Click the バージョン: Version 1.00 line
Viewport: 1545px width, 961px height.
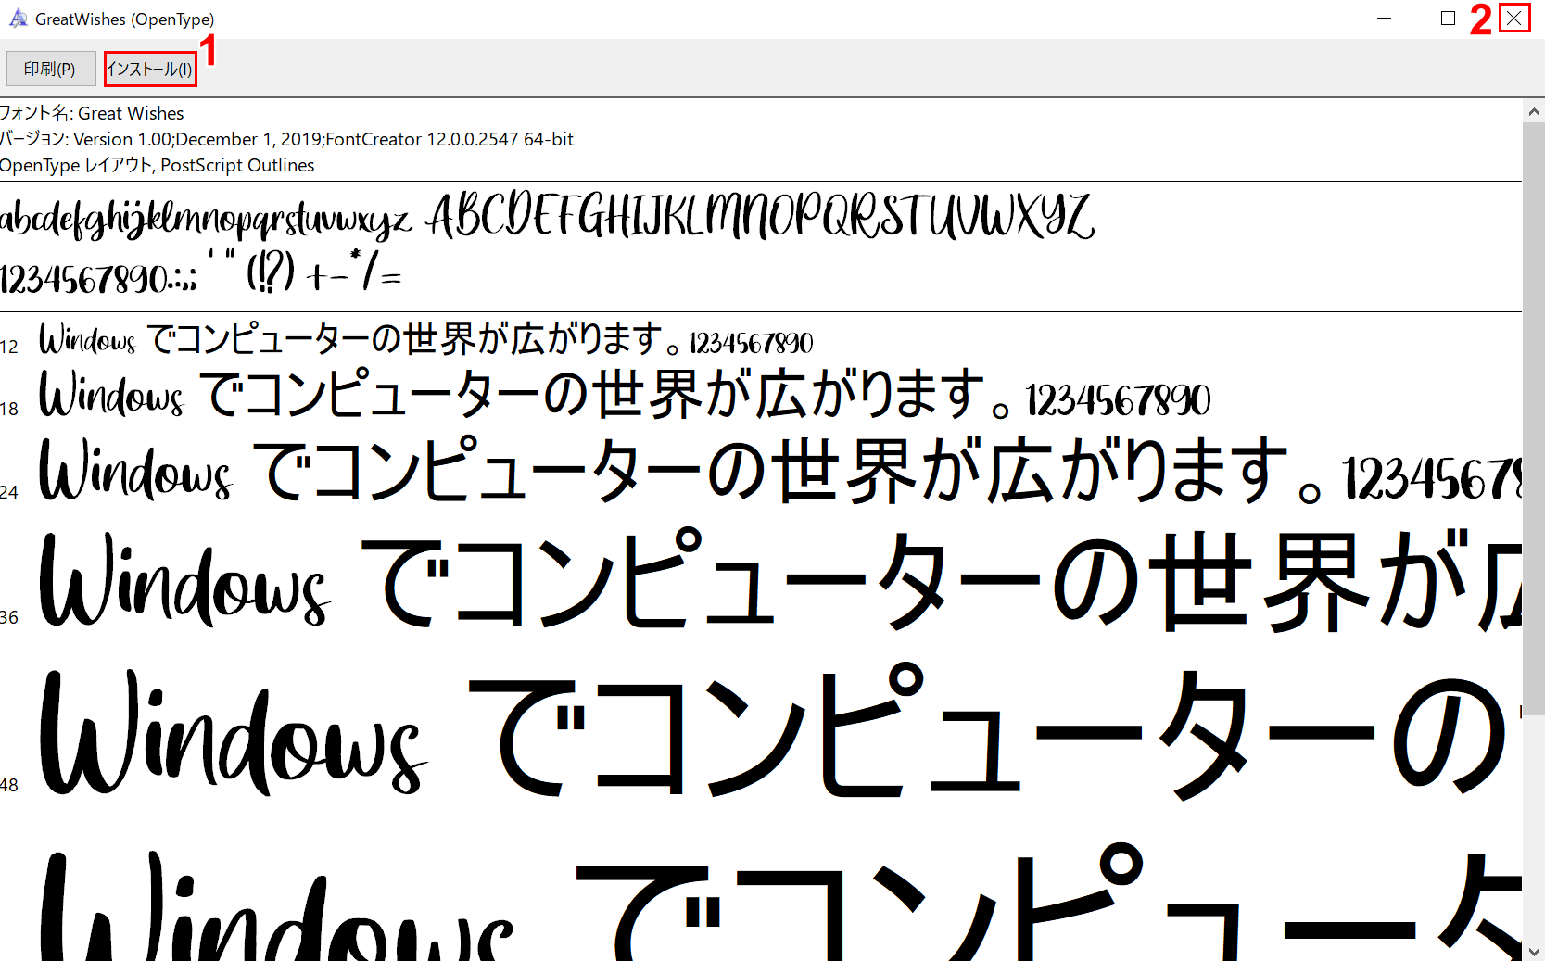[x=286, y=139]
